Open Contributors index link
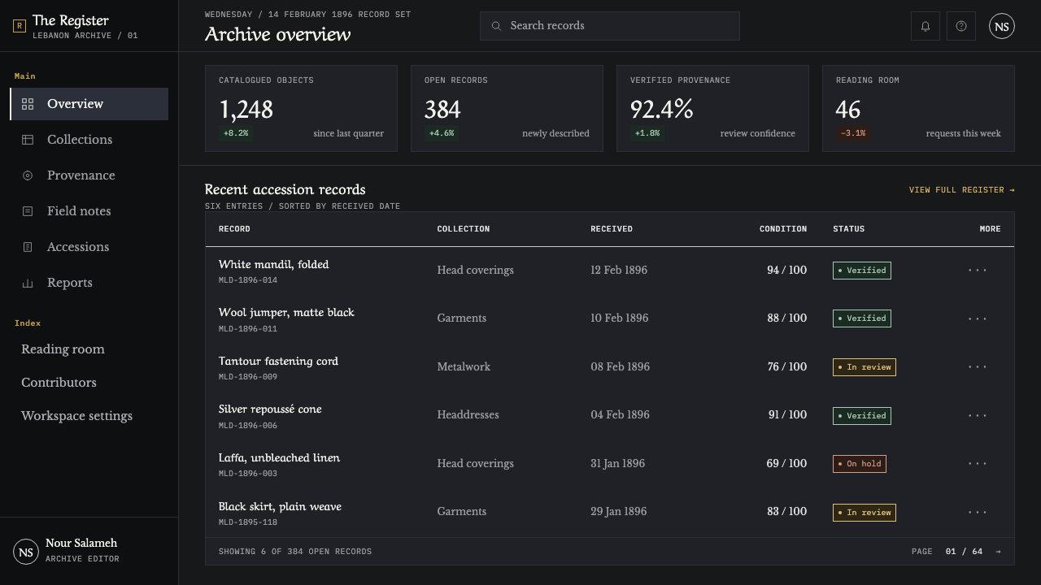This screenshot has width=1041, height=585. (x=59, y=383)
